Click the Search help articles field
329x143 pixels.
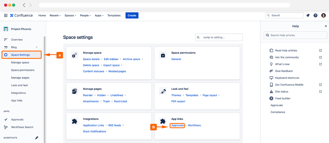tap(296, 35)
